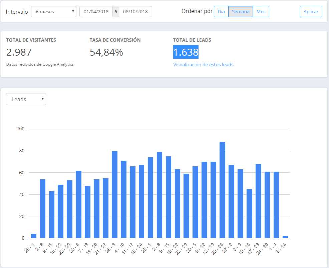The width and height of the screenshot is (329, 268).
Task: Click the bar for week 17 - 23
Action: (258, 201)
